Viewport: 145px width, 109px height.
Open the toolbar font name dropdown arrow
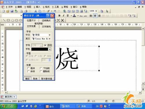[21, 15]
